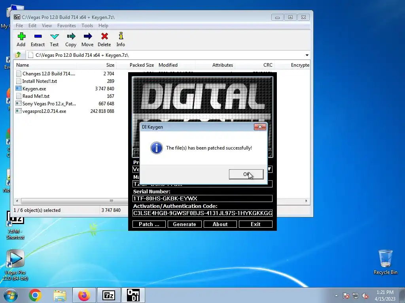Select Vegas Pro 12.0 (64-bit) desktop shortcut
Screen dimensions: 405x303
[x=15, y=265]
